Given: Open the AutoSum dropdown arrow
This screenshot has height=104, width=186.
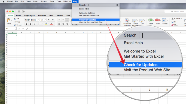Looking at the screenshot, I should point(182,19).
